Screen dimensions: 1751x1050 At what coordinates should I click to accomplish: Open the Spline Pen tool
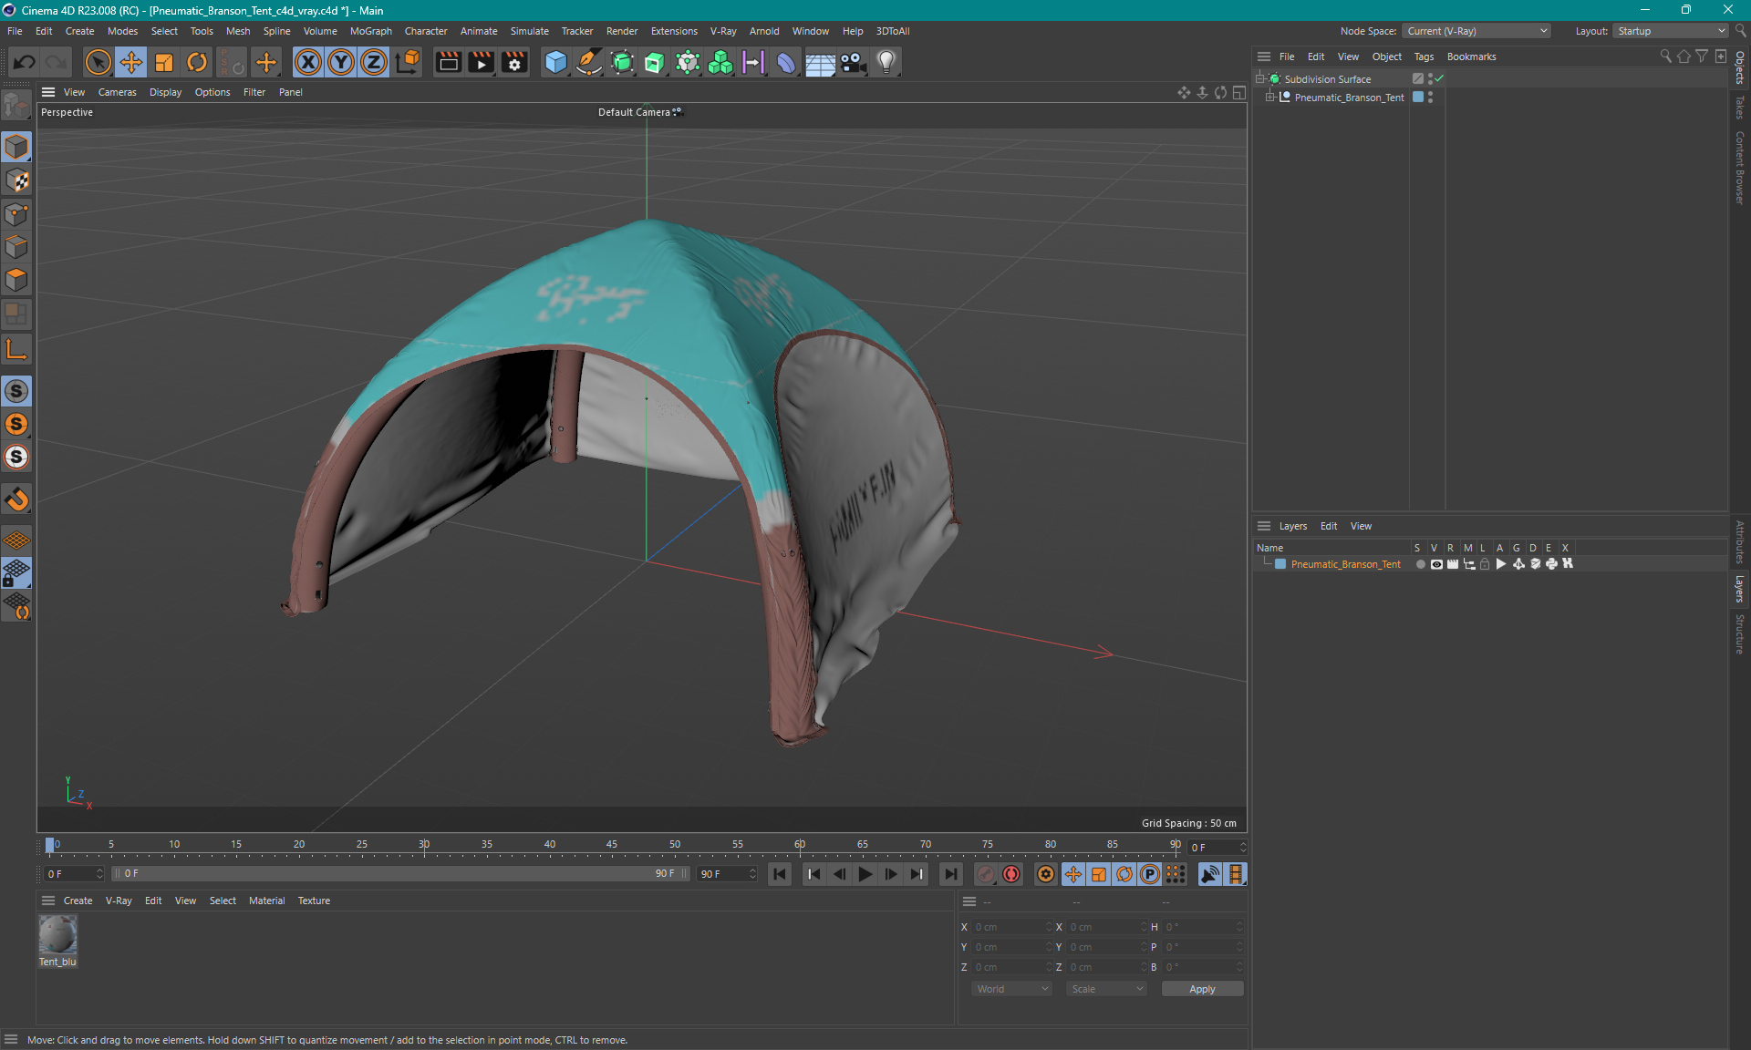point(589,62)
